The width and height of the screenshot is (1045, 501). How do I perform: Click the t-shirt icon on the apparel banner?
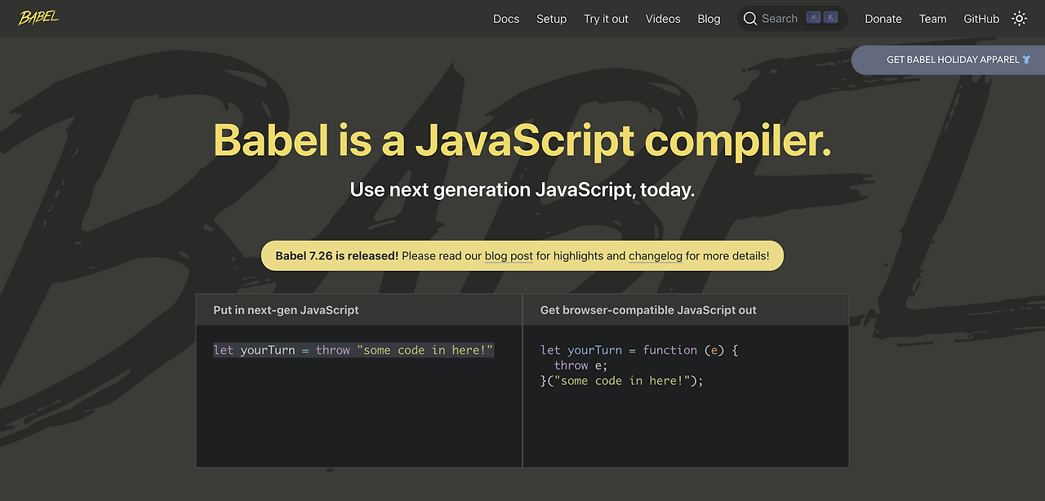coord(1026,60)
